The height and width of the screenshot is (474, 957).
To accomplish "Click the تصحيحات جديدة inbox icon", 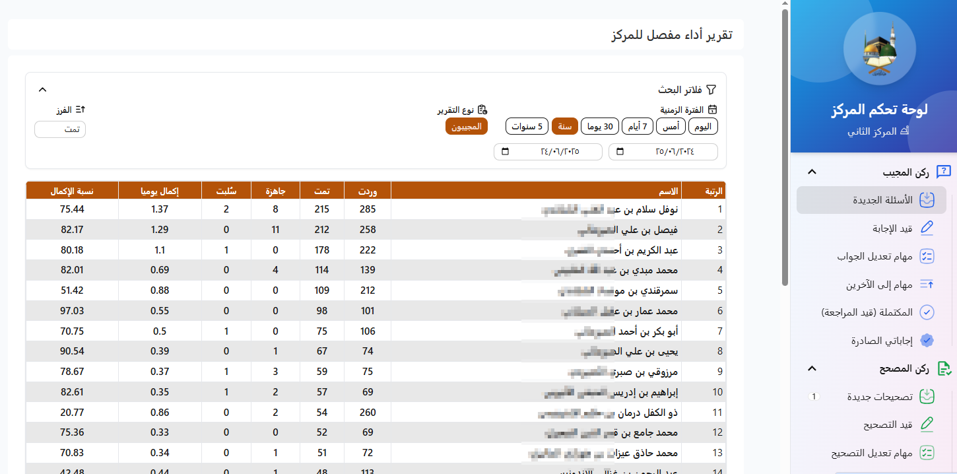I will (927, 397).
